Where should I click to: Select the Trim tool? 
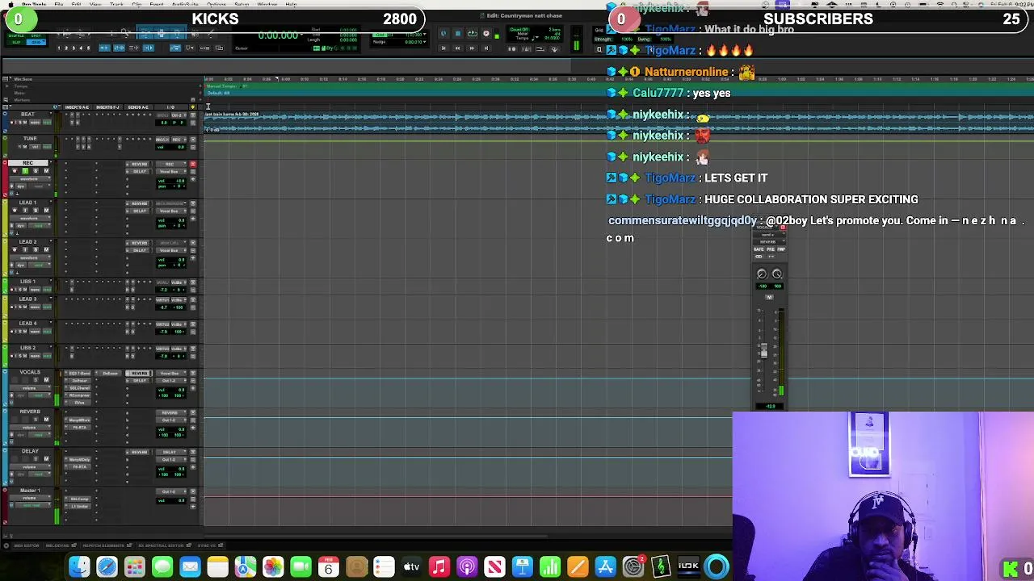tap(145, 33)
